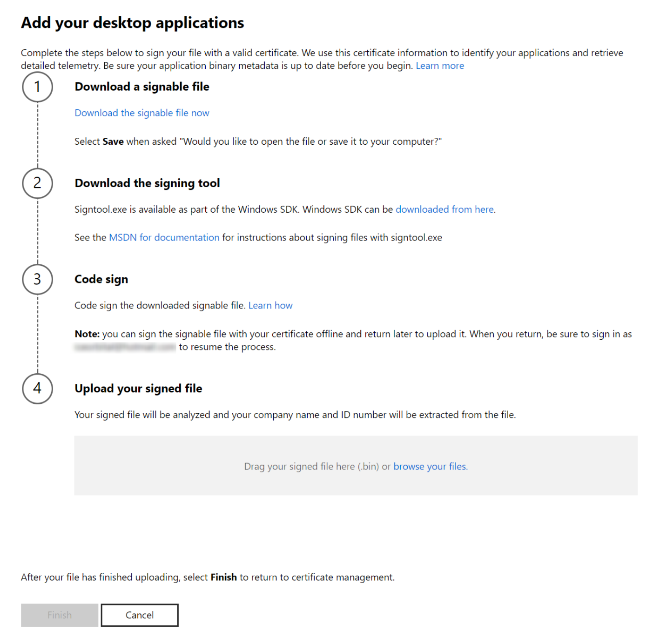Screen dimensions: 660x638
Task: Click Download the signable file now
Action: (x=141, y=113)
